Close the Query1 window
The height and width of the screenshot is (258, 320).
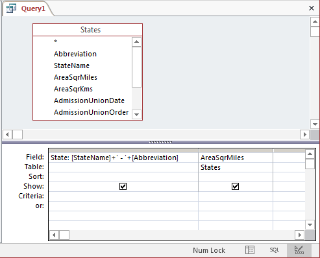(x=312, y=8)
